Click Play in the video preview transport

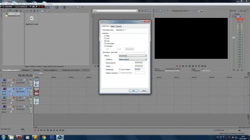click(x=186, y=66)
